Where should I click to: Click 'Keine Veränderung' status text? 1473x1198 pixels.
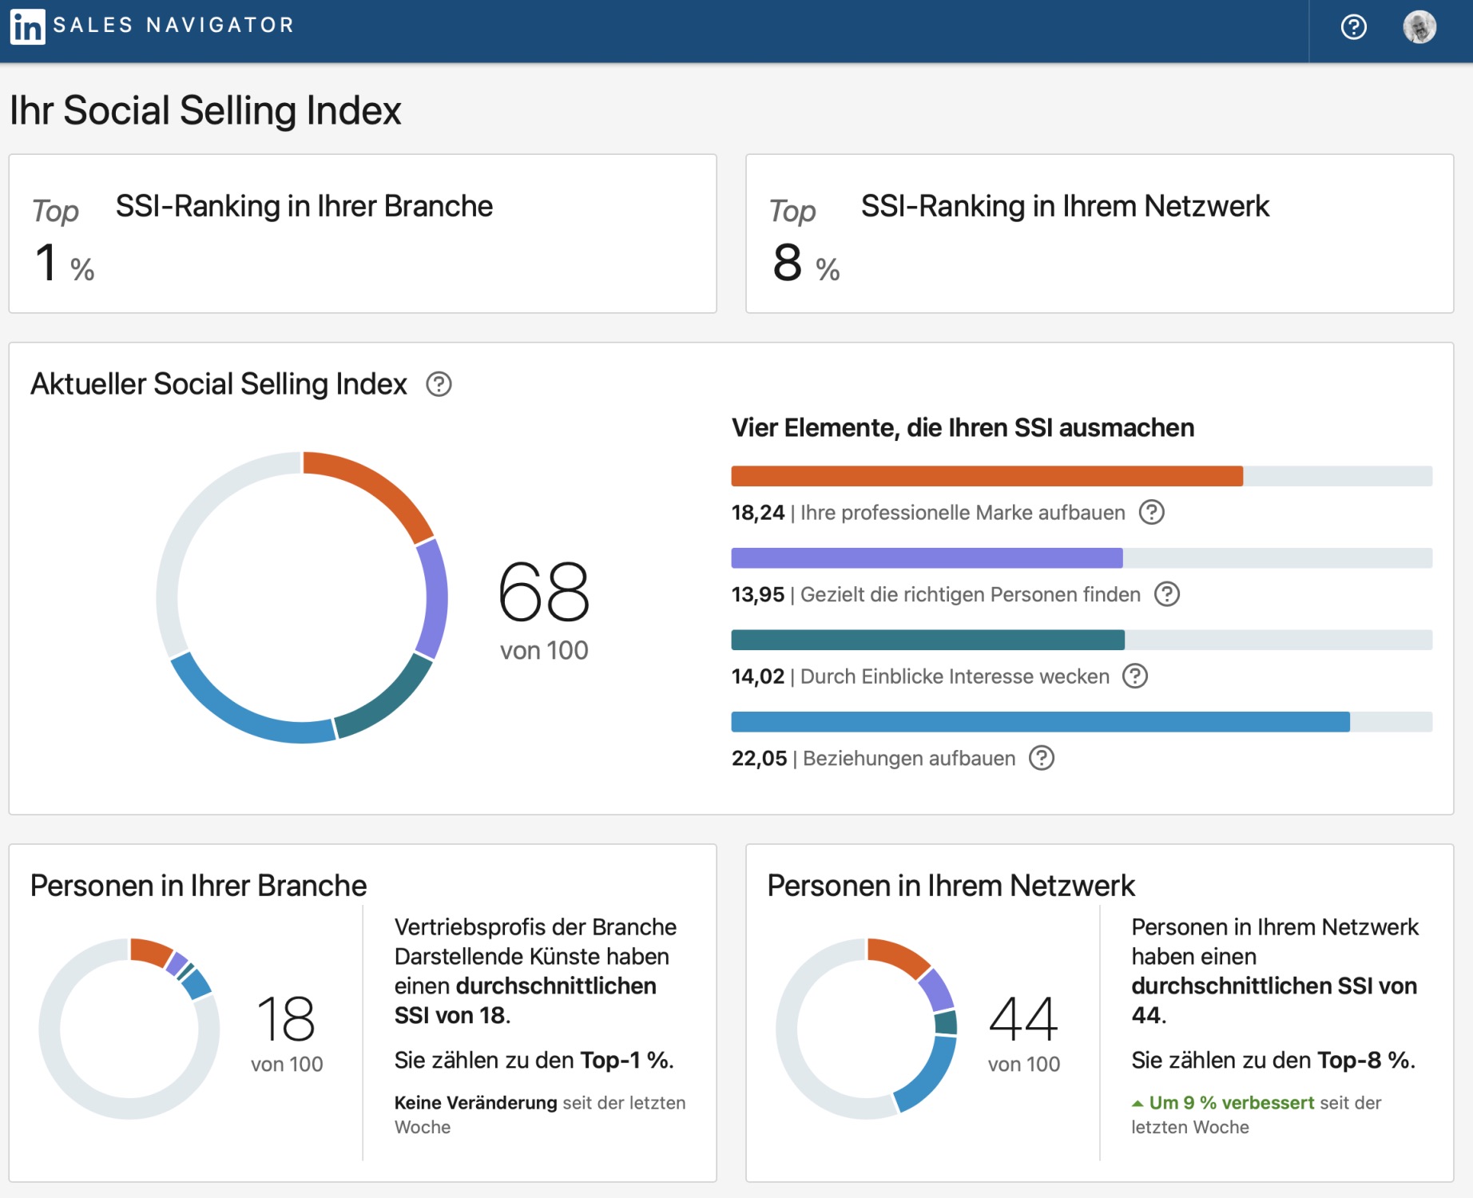476,1103
